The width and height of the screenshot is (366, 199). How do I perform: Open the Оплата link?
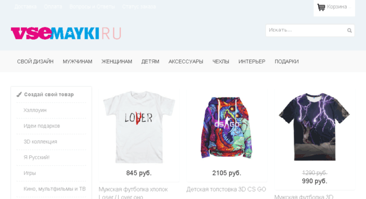(x=53, y=7)
